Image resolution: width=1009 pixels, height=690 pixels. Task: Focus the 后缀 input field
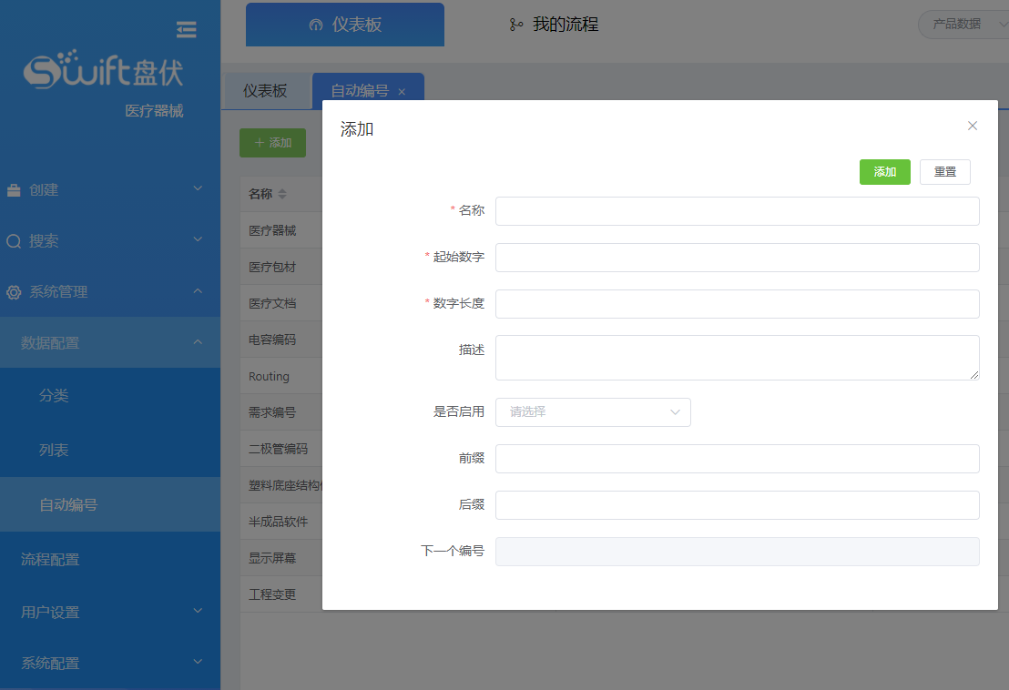pos(738,505)
